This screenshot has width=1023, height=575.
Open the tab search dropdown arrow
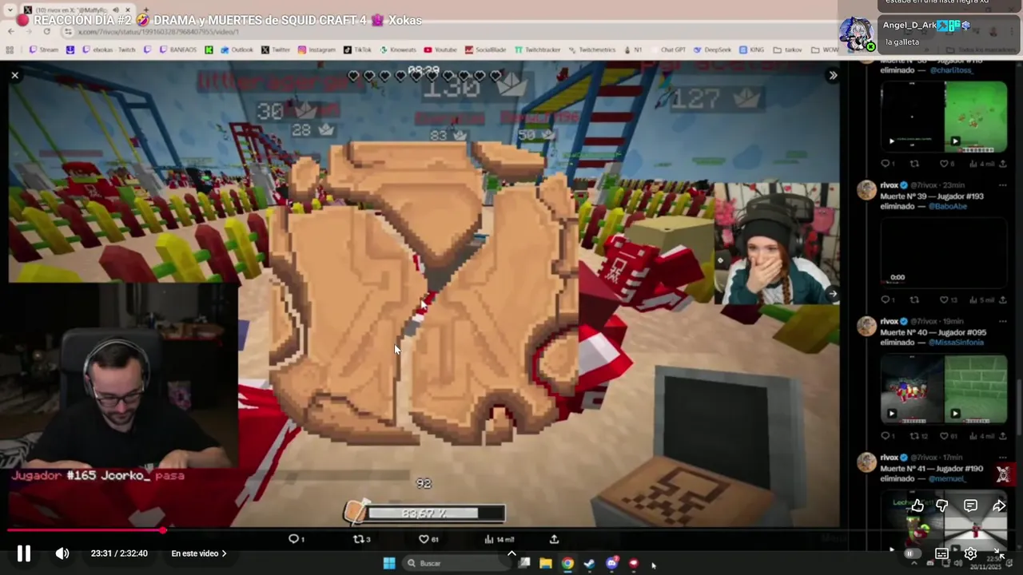pyautogui.click(x=9, y=10)
